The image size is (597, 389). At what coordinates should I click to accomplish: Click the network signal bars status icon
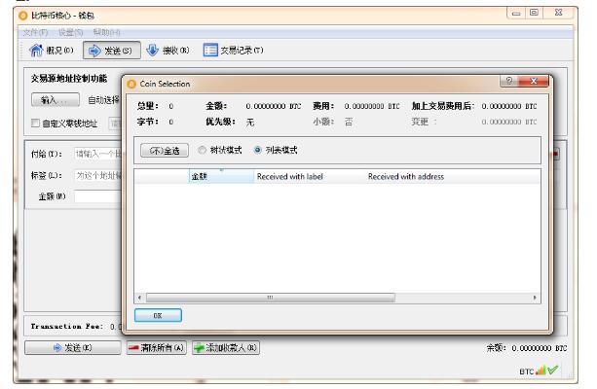coord(541,370)
